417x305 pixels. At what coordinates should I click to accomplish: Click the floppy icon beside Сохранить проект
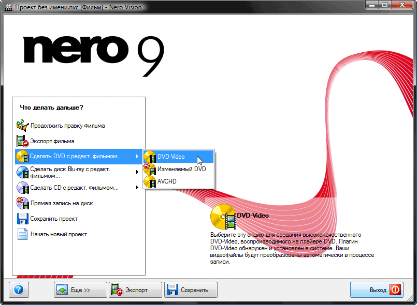click(23, 219)
